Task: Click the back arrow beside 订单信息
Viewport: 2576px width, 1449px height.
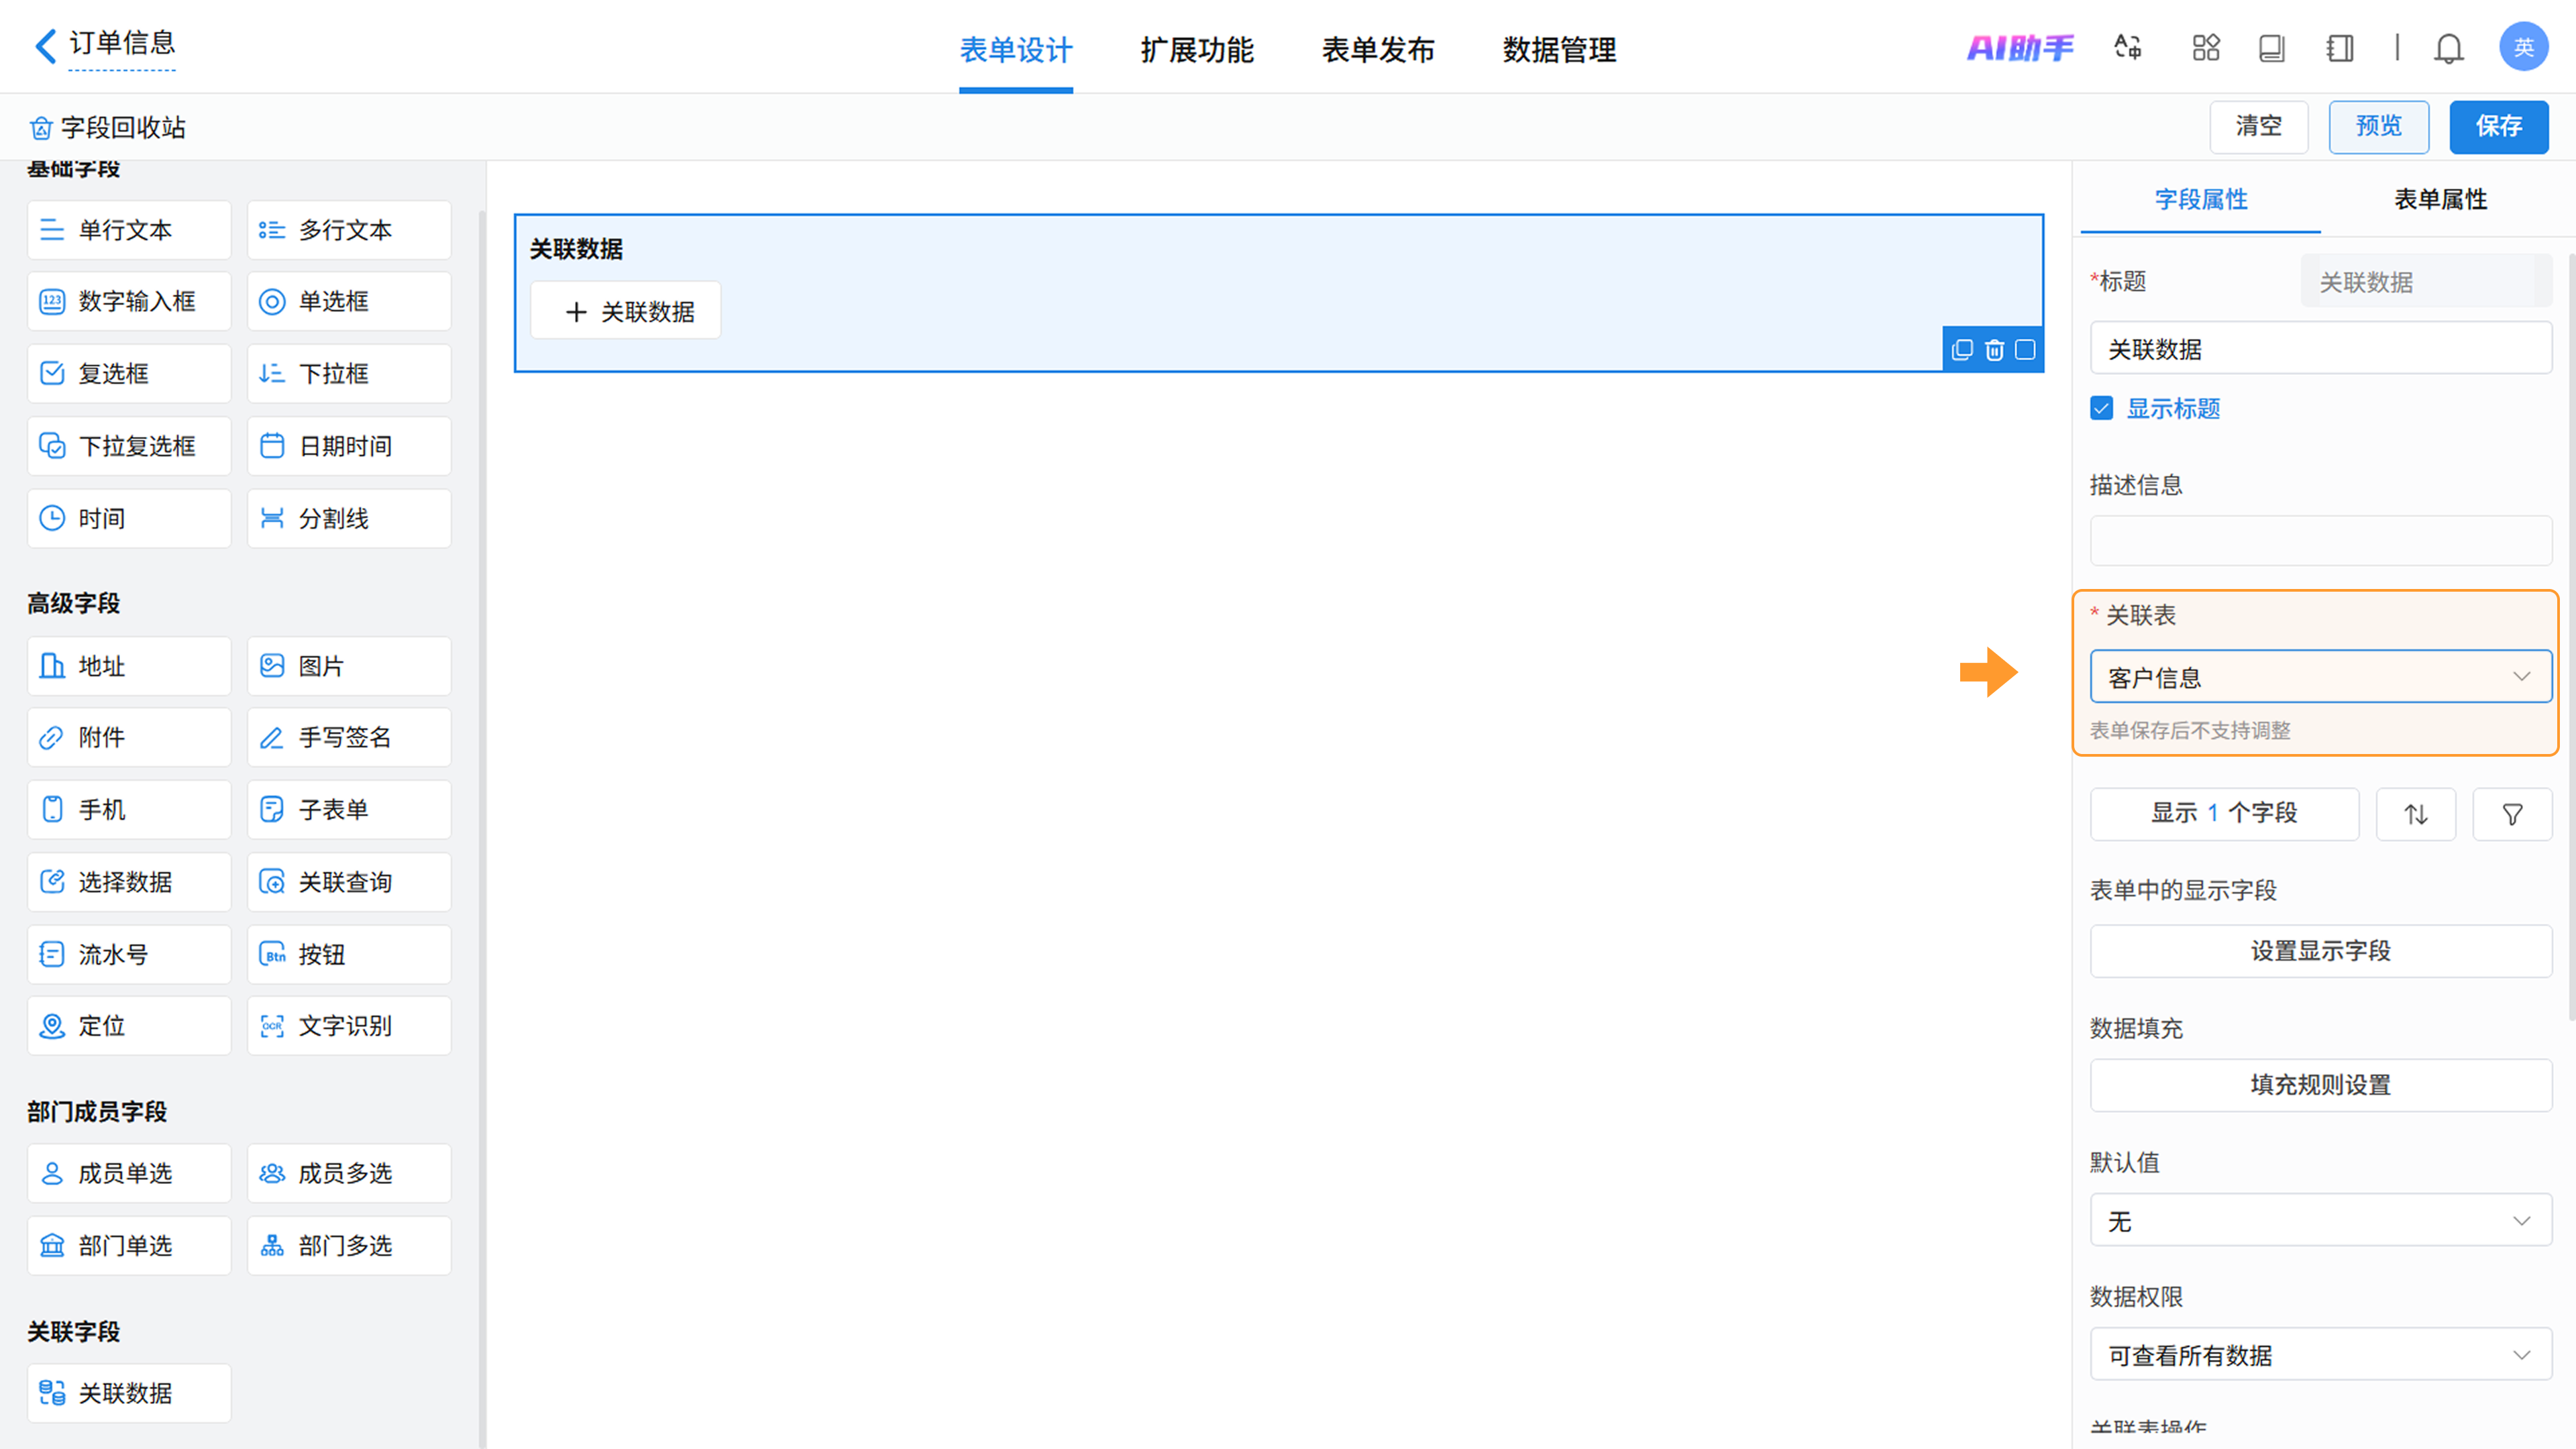Action: (44, 45)
